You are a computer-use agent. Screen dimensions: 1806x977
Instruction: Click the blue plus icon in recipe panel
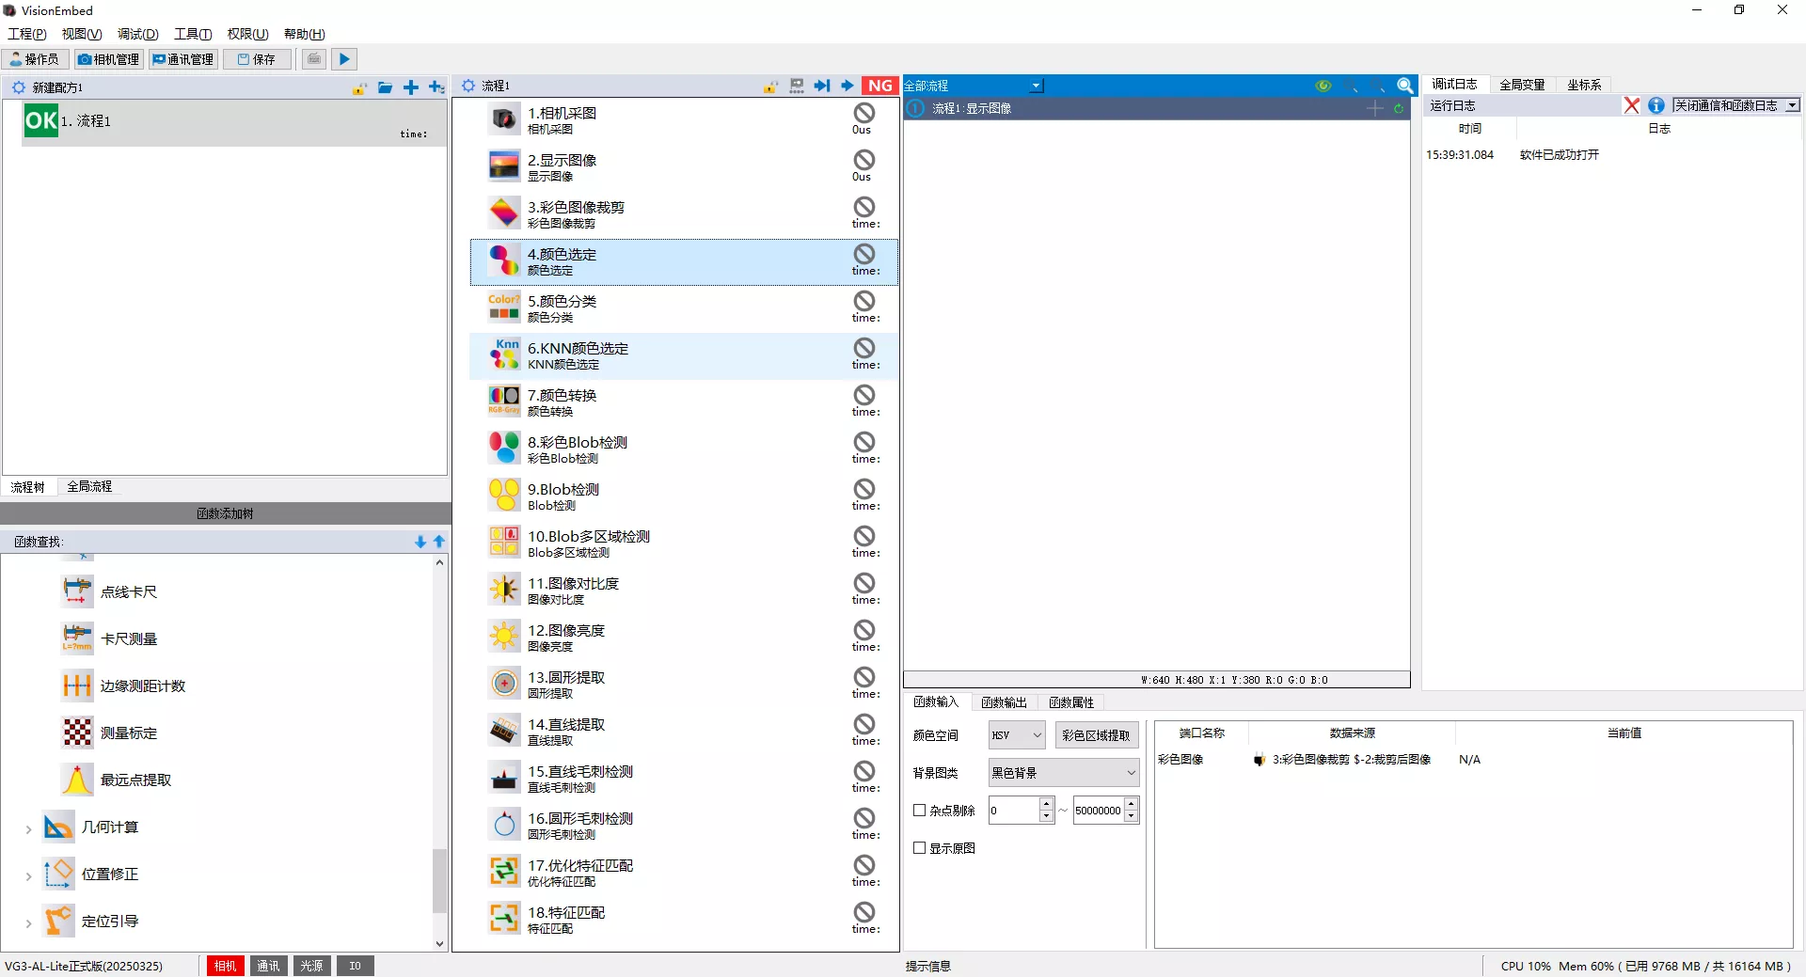pos(411,87)
